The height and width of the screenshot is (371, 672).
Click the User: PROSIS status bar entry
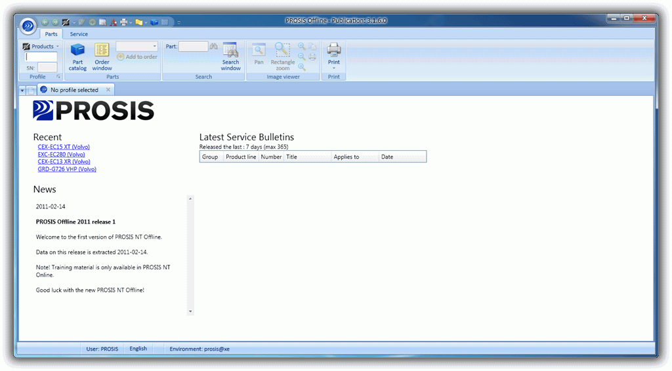102,349
